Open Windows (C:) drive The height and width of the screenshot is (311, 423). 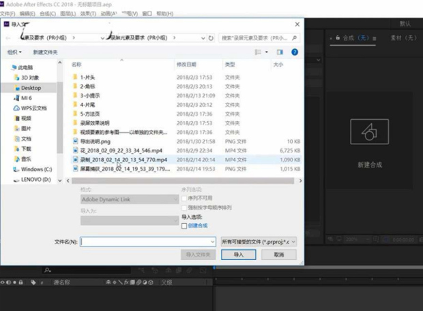(33, 169)
